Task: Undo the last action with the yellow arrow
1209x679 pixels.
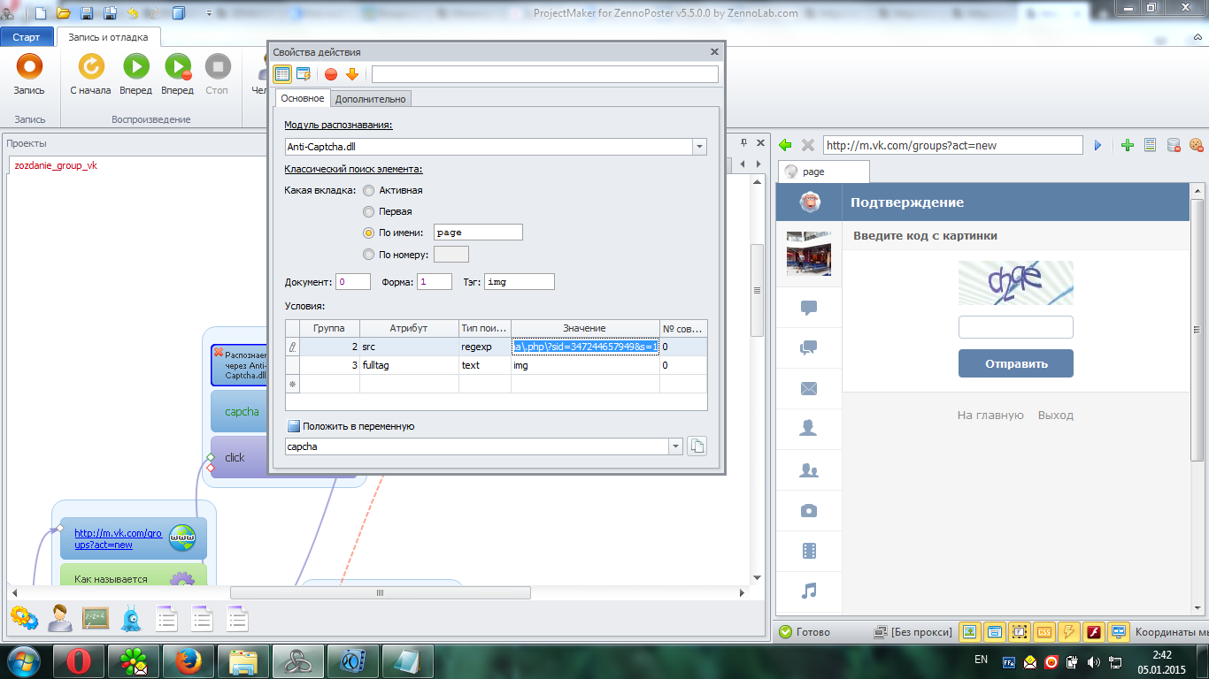Action: pos(133,13)
